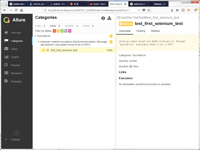This screenshot has height=150, width=200.
Task: Open the Firefox hamburger menu
Action: click(195, 10)
